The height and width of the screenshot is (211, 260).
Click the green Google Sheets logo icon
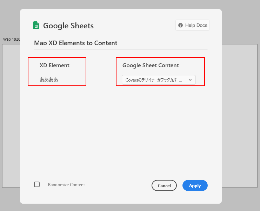[36, 25]
